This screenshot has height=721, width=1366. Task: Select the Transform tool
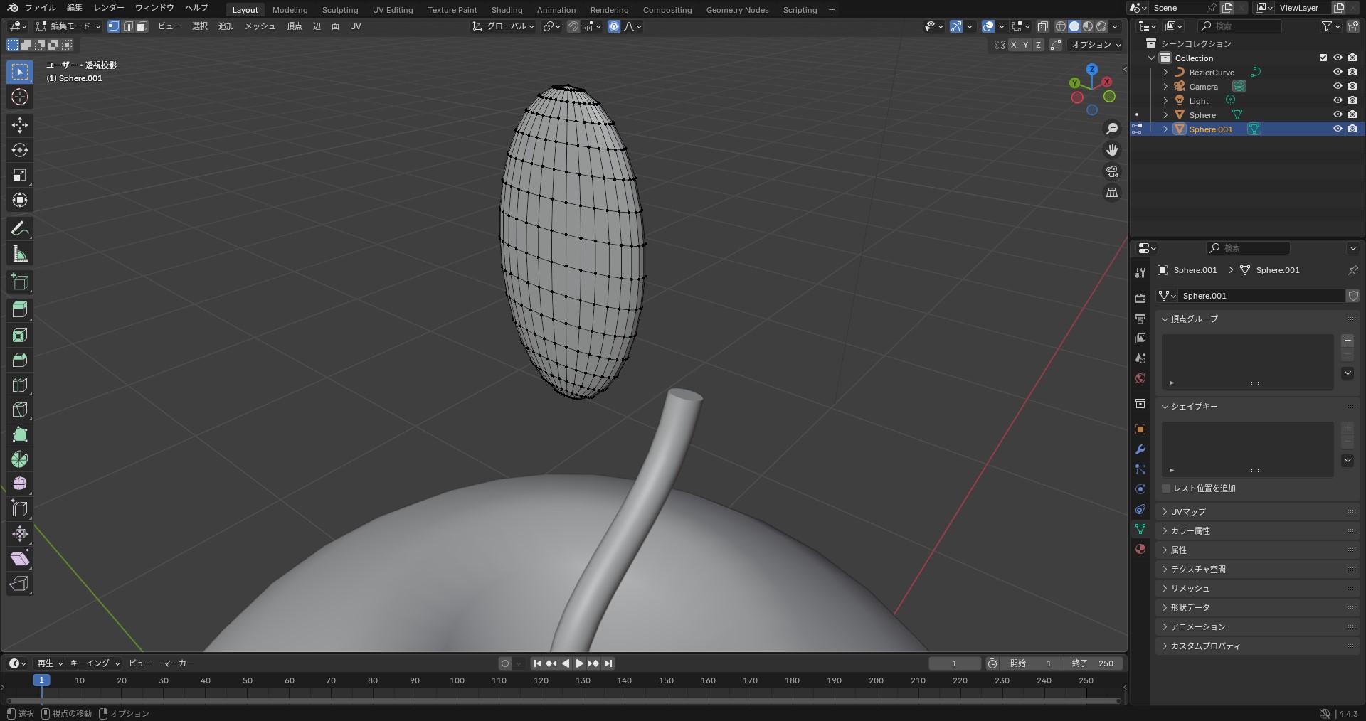(20, 200)
